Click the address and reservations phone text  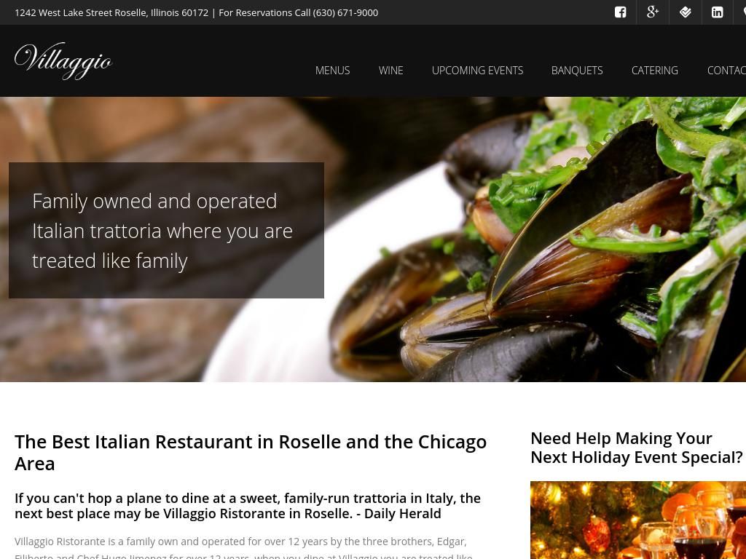(197, 13)
